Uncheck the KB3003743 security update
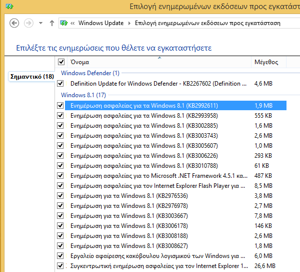The height and width of the screenshot is (272, 300). click(60, 135)
